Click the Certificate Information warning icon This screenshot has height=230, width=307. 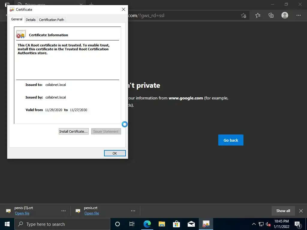[21, 34]
